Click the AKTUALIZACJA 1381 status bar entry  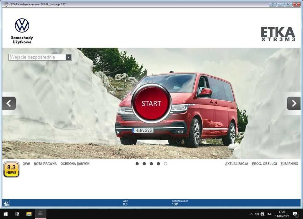tap(180, 203)
